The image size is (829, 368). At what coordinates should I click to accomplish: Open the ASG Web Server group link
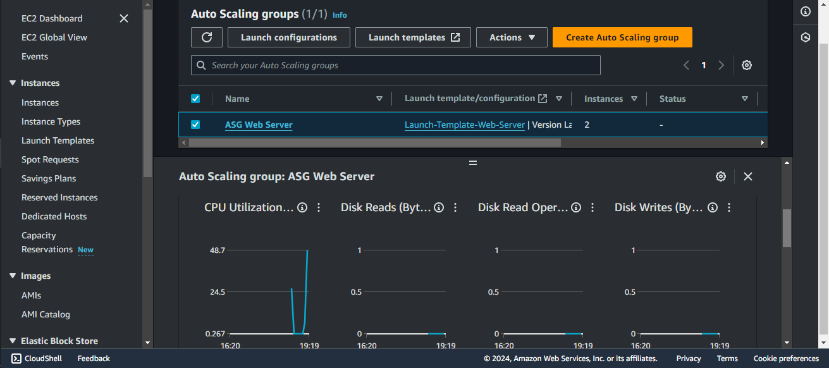259,125
